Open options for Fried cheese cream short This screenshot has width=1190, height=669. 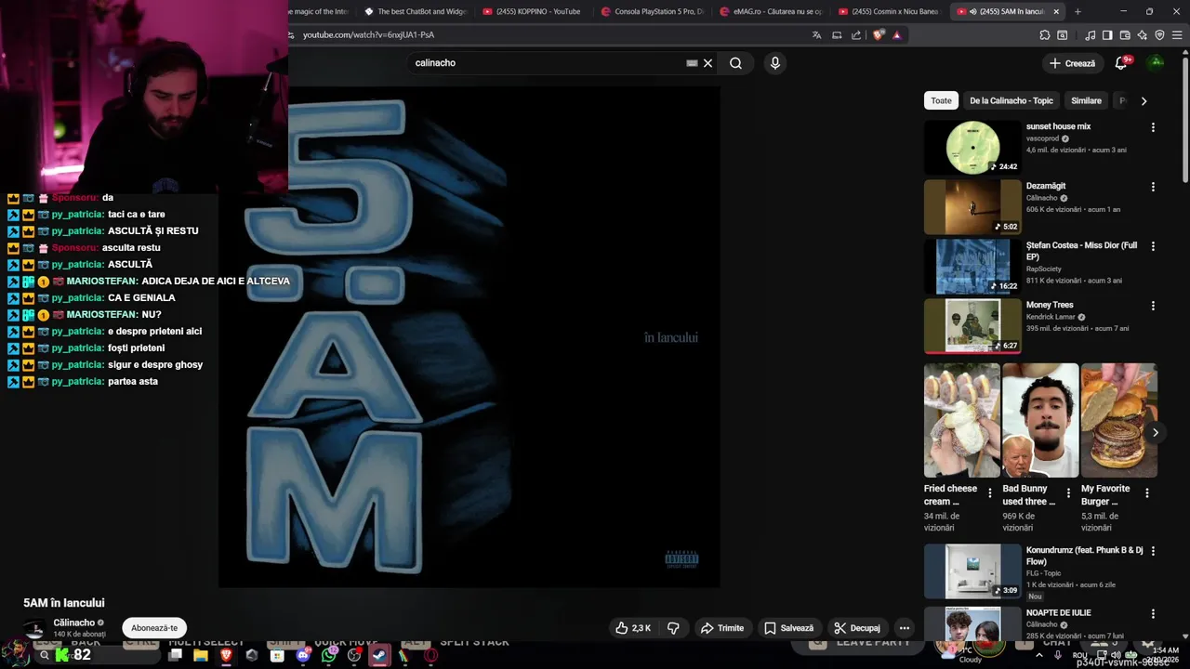(989, 493)
